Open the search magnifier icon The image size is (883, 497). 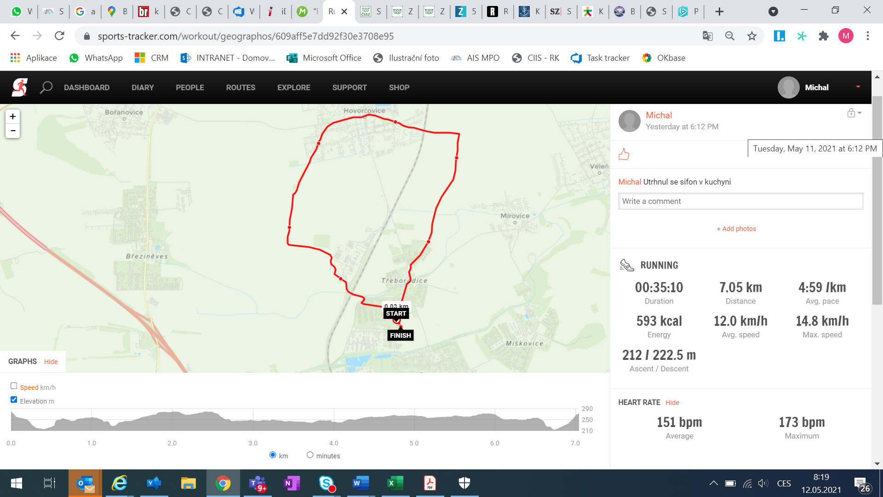click(x=46, y=87)
